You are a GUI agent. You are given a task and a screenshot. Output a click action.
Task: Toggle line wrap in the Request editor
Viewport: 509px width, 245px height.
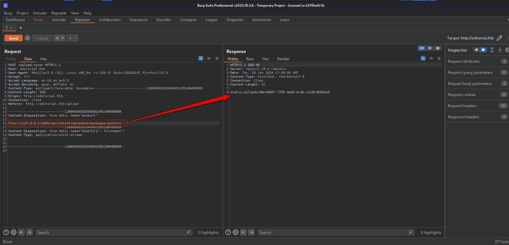[x=201, y=59]
